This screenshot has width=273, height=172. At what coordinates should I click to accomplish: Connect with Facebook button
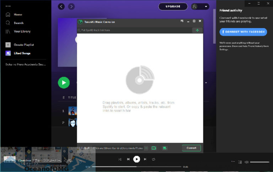point(243,32)
